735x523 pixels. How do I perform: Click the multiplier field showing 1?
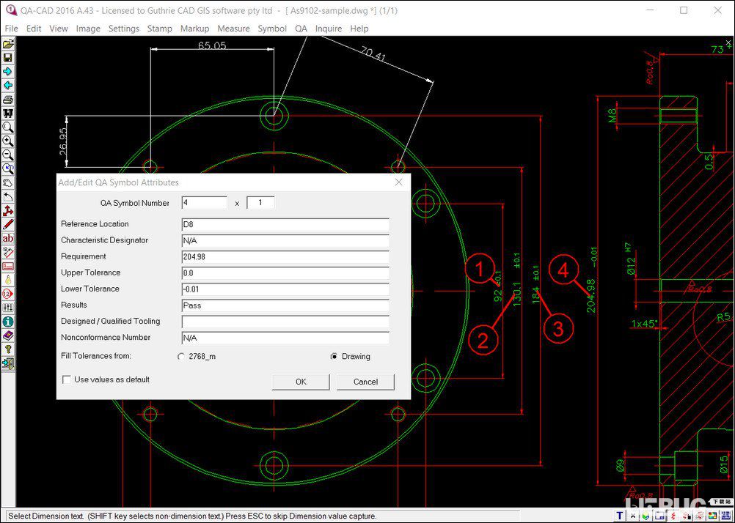[260, 203]
